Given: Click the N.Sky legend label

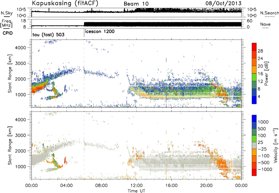Looking at the screenshot, I should (x=7, y=13).
